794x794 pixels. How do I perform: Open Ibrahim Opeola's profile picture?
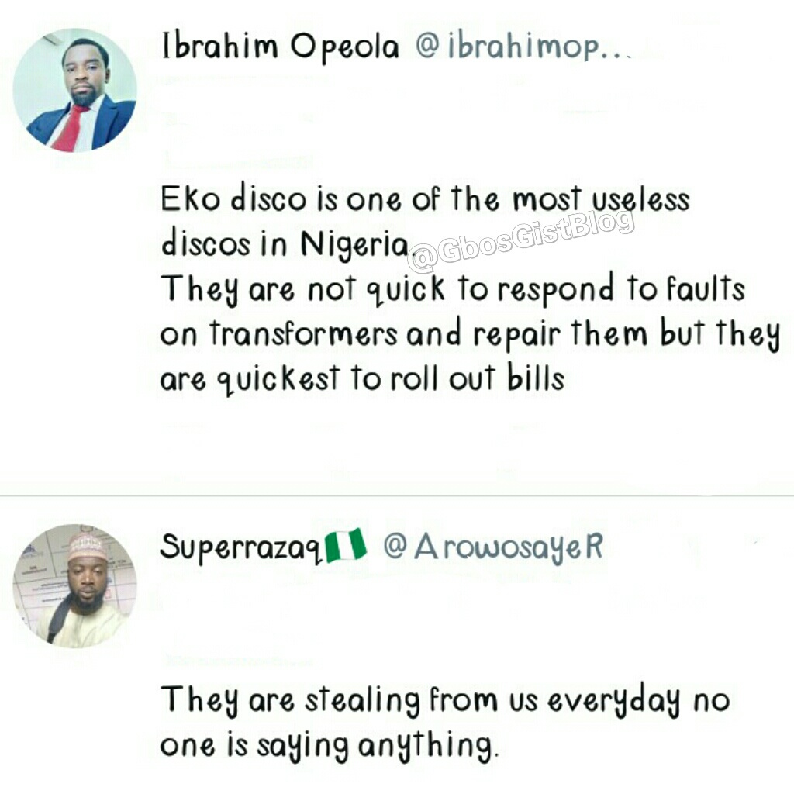[x=75, y=90]
